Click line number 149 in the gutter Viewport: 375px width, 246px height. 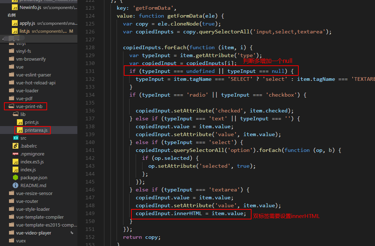pyautogui.click(x=90, y=213)
